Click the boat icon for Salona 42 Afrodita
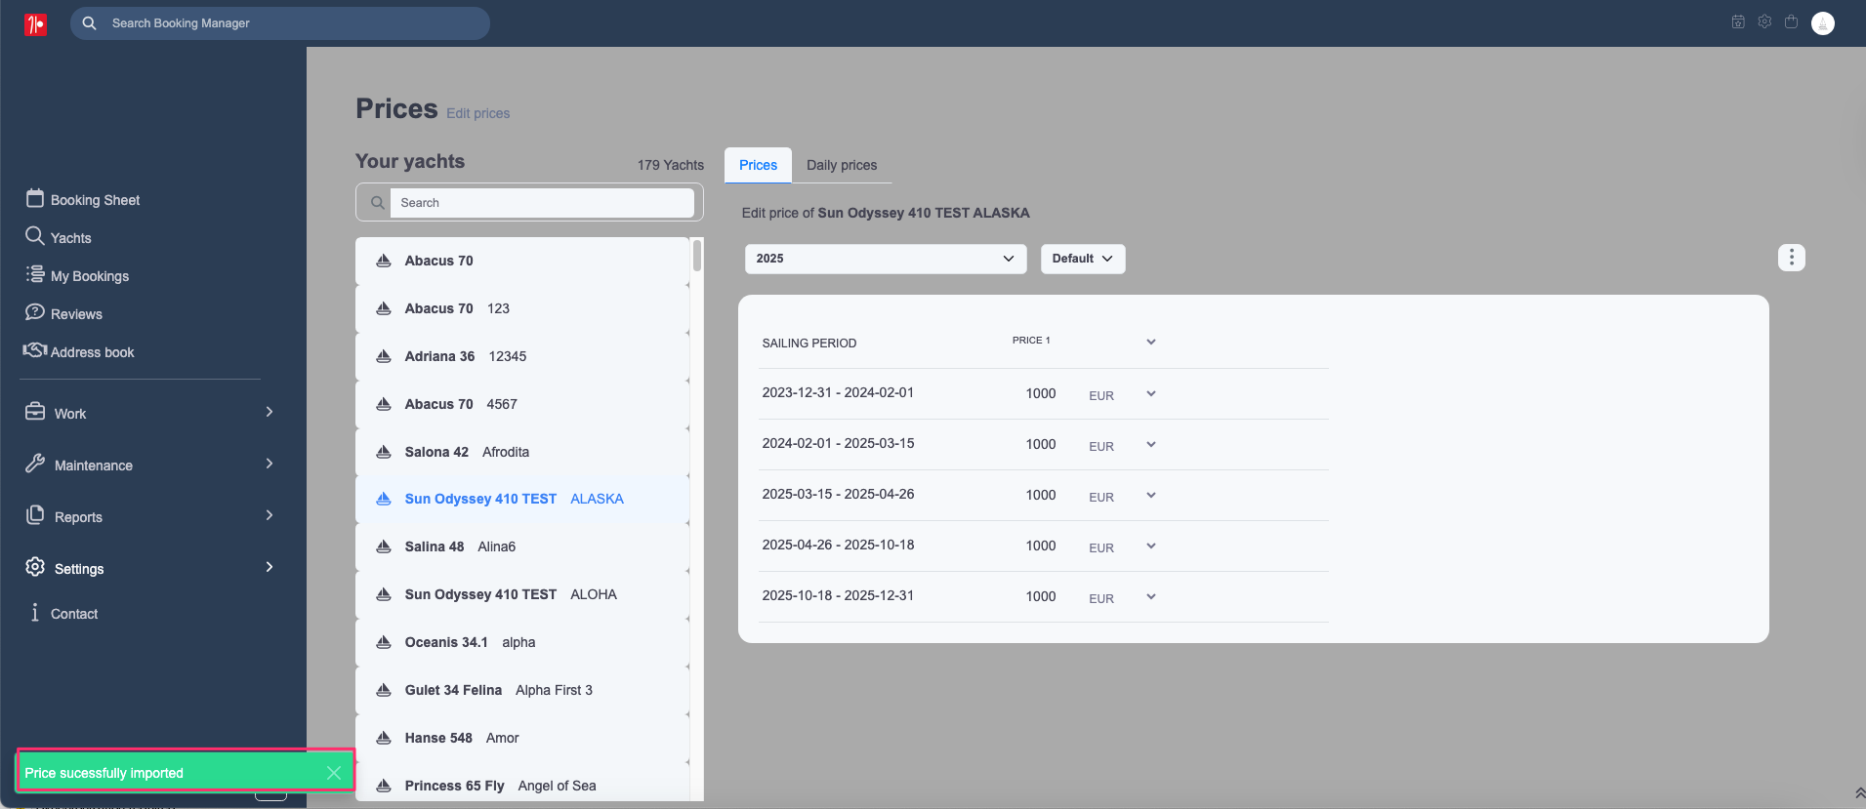 384,452
